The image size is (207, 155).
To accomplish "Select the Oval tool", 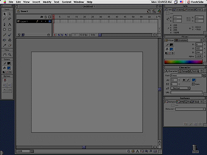I will 5,29.
